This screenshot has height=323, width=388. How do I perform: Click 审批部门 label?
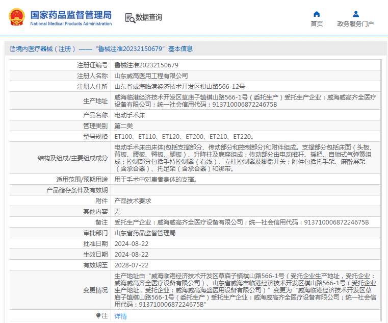click(95, 233)
